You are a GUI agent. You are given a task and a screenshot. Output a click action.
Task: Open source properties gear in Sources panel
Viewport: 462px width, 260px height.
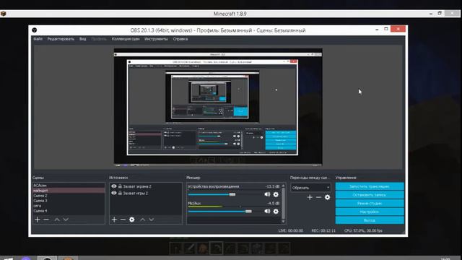point(132,220)
